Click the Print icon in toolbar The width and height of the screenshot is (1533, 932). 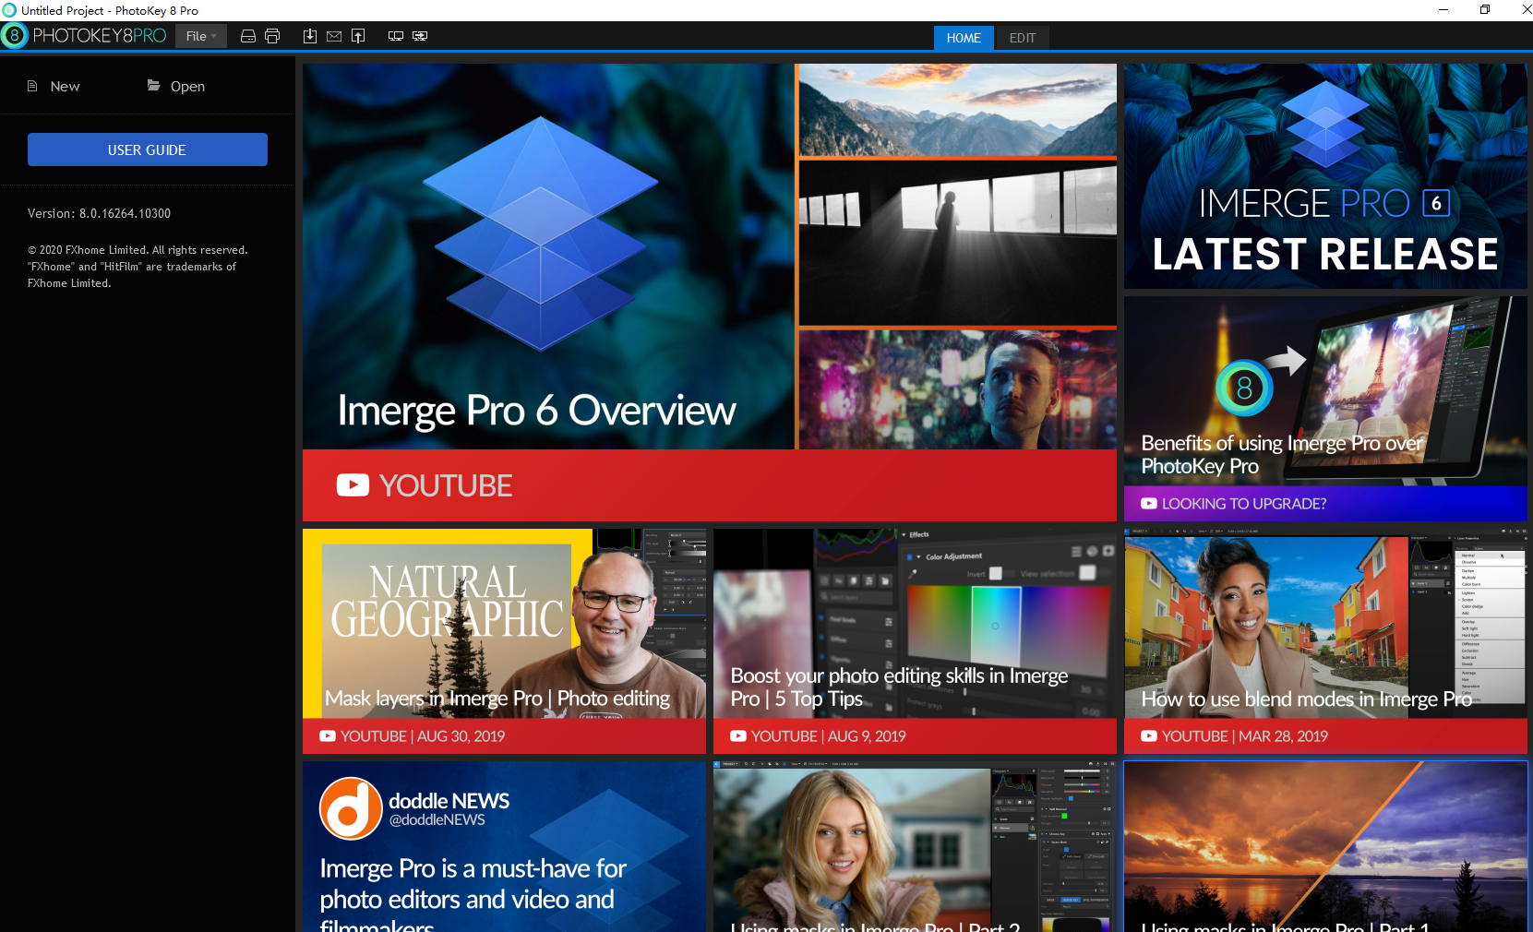click(x=272, y=36)
